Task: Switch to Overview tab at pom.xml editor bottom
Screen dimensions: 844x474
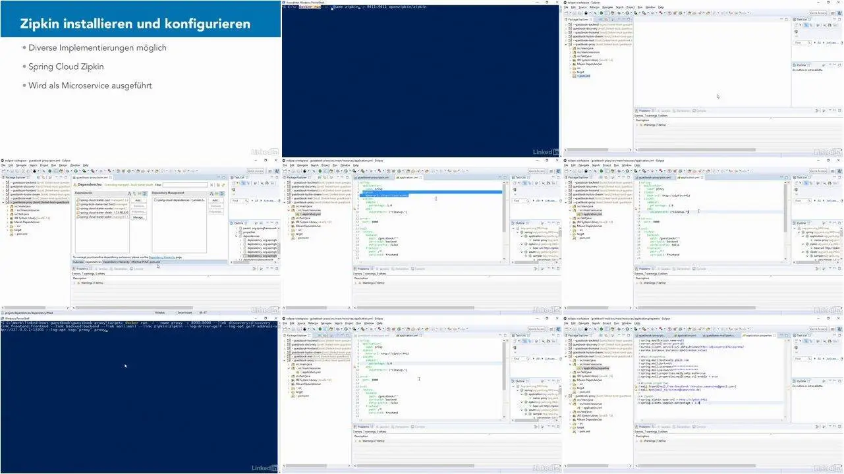Action: (78, 262)
